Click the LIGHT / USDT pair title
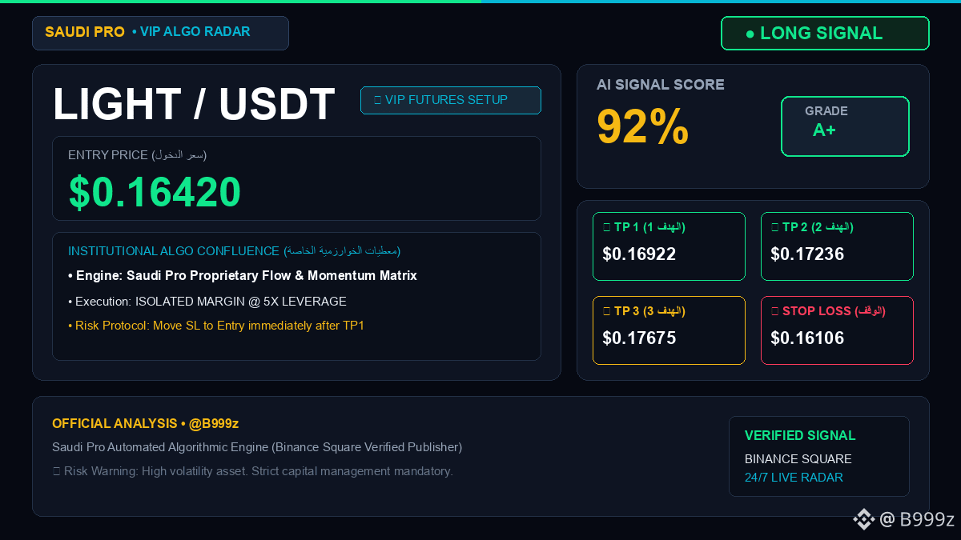 pos(194,104)
